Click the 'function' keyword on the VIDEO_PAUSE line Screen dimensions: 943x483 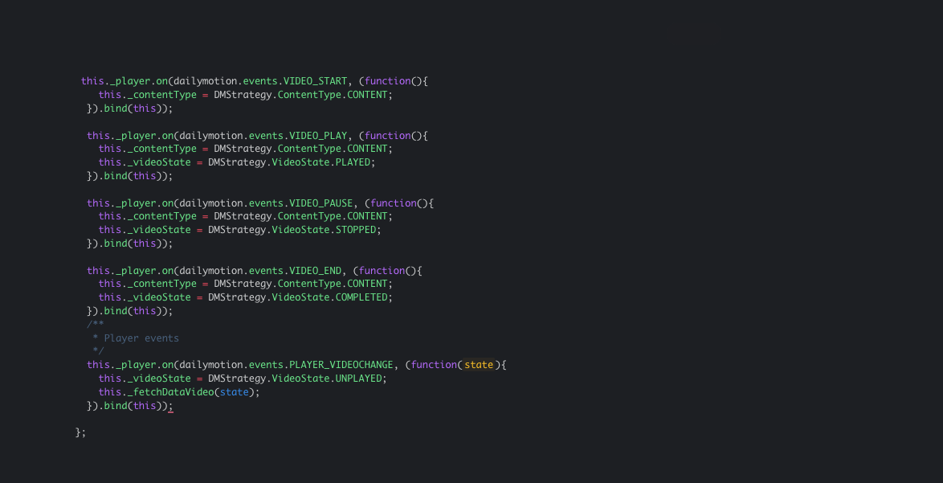click(394, 203)
